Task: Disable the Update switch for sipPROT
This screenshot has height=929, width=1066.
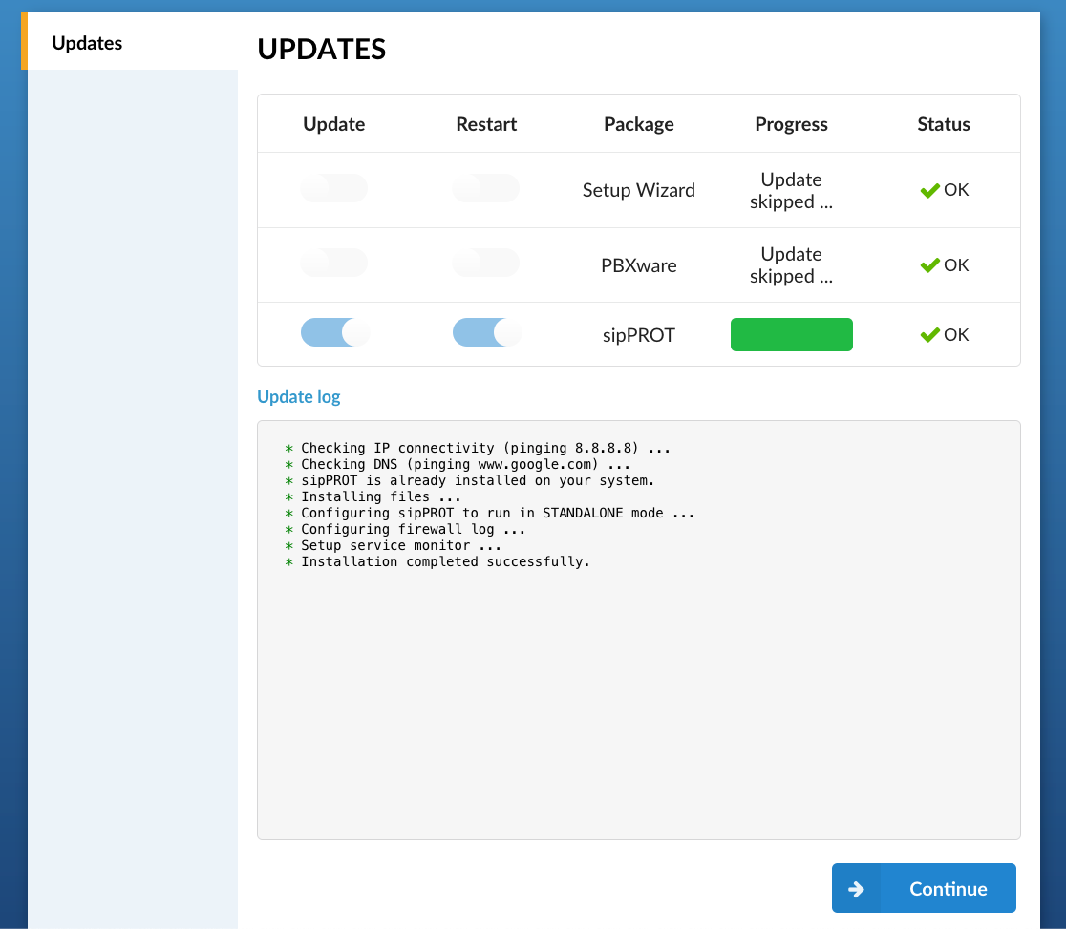Action: coord(333,332)
